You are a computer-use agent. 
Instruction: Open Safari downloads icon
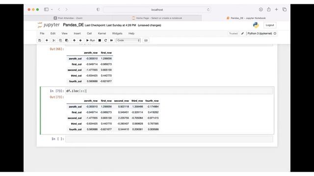pyautogui.click(x=261, y=9)
